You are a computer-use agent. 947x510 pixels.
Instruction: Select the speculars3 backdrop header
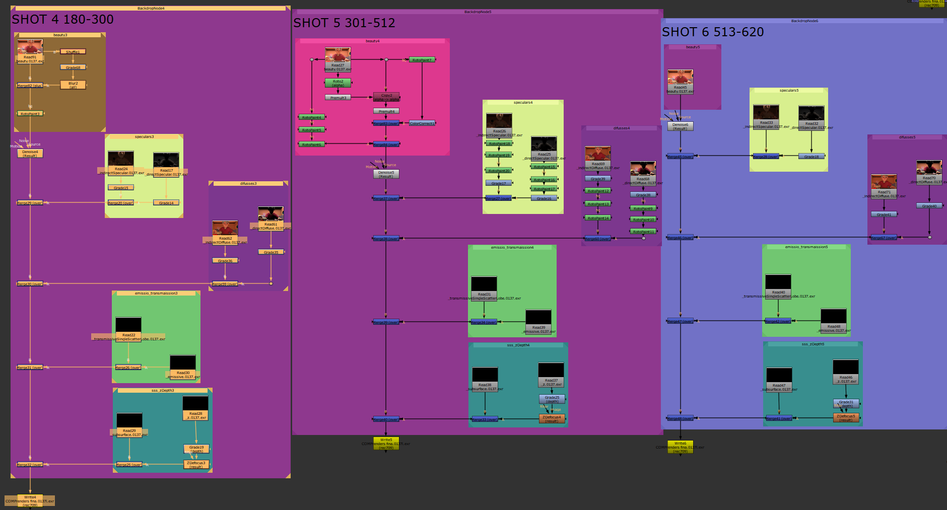click(144, 137)
